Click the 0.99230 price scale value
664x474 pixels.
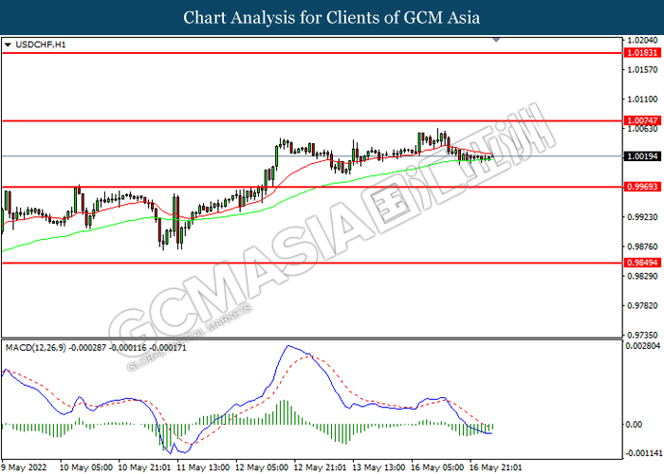tap(642, 217)
